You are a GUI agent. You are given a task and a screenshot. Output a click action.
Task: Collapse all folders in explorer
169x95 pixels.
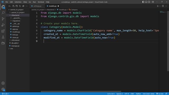(x=23, y=6)
